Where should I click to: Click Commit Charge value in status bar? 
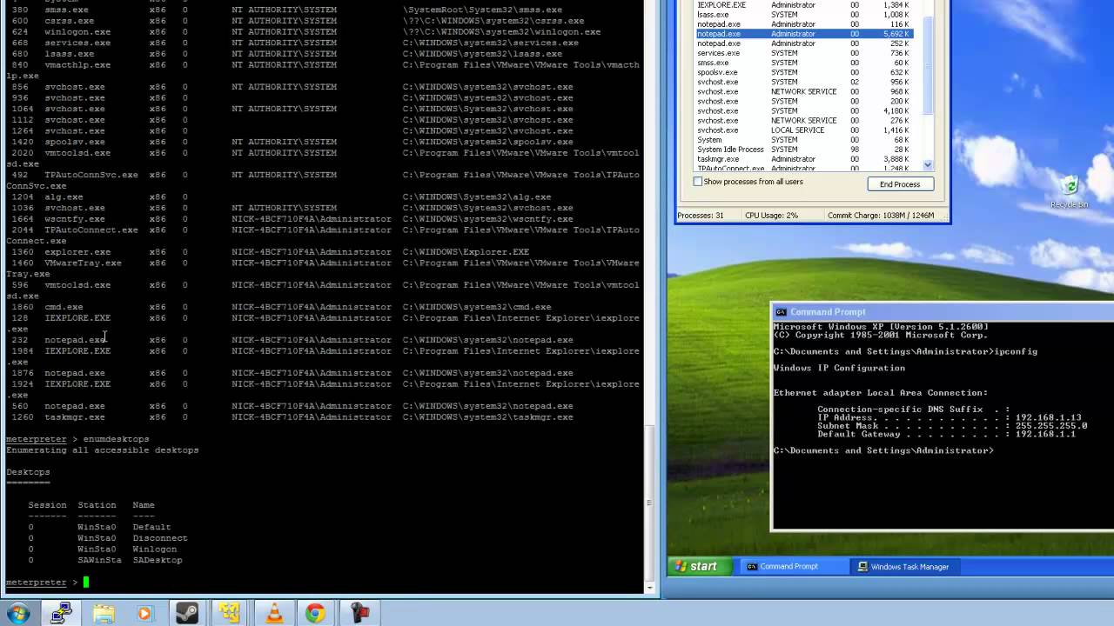[x=881, y=216]
